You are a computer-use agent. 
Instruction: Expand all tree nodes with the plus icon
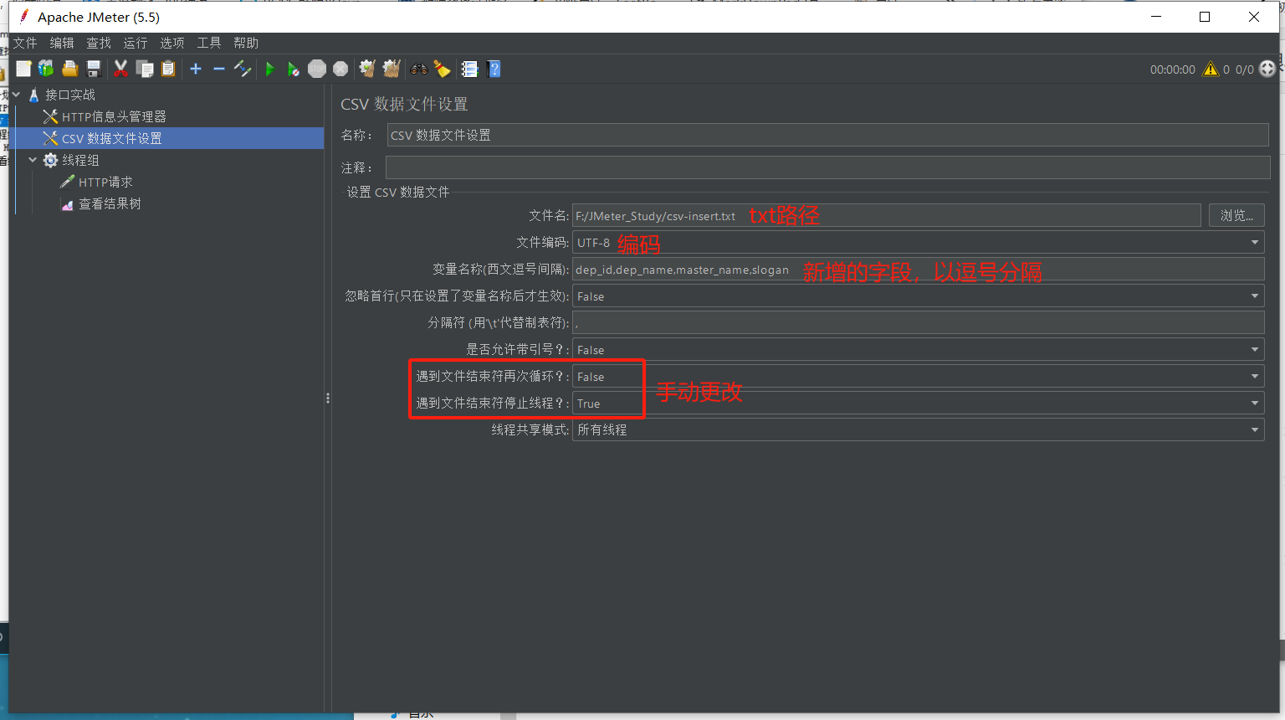coord(196,69)
